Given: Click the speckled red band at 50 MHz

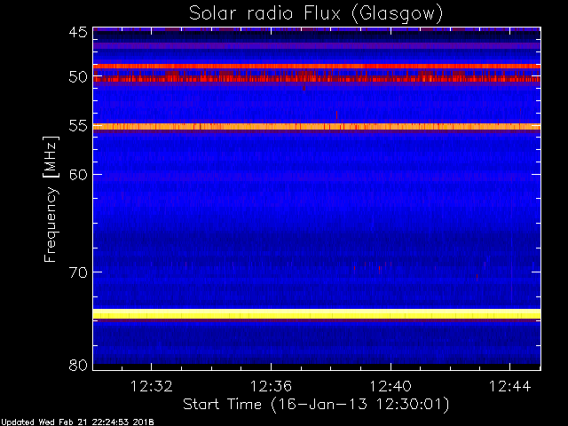Looking at the screenshot, I should (x=317, y=79).
